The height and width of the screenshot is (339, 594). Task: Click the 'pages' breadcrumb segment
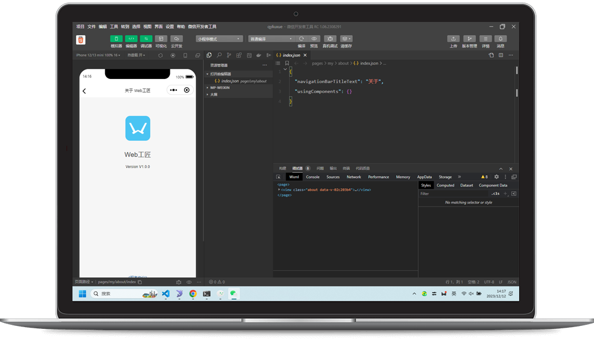click(x=317, y=64)
